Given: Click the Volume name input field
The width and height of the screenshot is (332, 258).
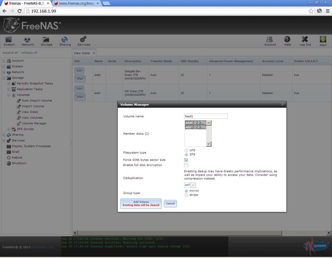Looking at the screenshot, I should click(x=206, y=116).
